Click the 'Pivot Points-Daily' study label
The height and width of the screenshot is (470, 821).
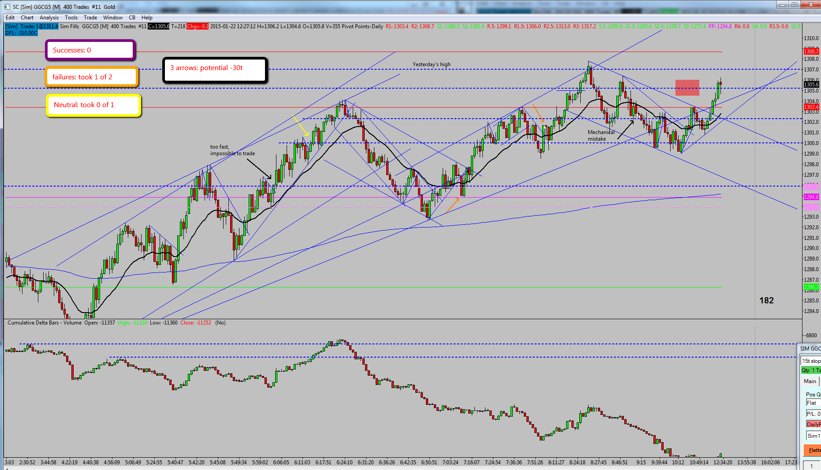(362, 26)
